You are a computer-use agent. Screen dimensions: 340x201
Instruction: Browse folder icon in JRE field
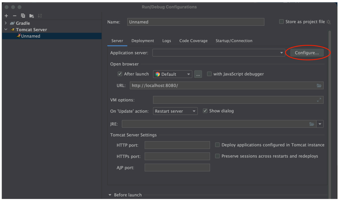(x=312, y=124)
